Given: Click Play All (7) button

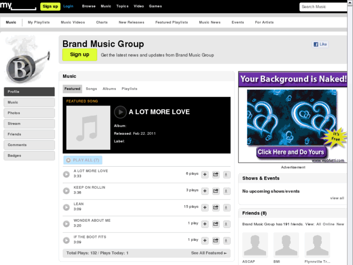Looking at the screenshot, I should [x=83, y=160].
